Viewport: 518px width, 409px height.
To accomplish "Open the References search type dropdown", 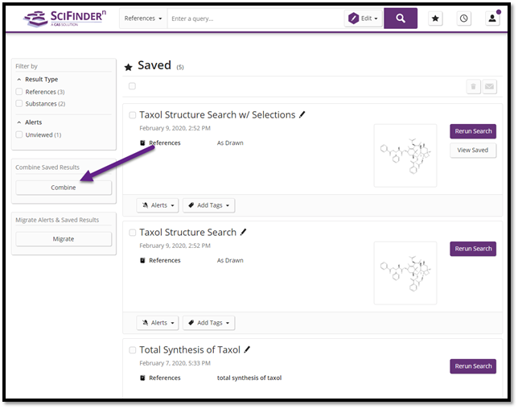I will (143, 19).
